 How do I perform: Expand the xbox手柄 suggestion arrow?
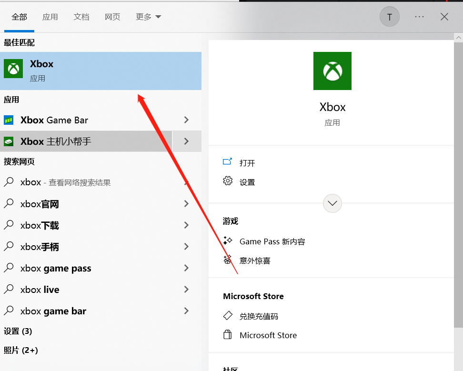point(186,246)
